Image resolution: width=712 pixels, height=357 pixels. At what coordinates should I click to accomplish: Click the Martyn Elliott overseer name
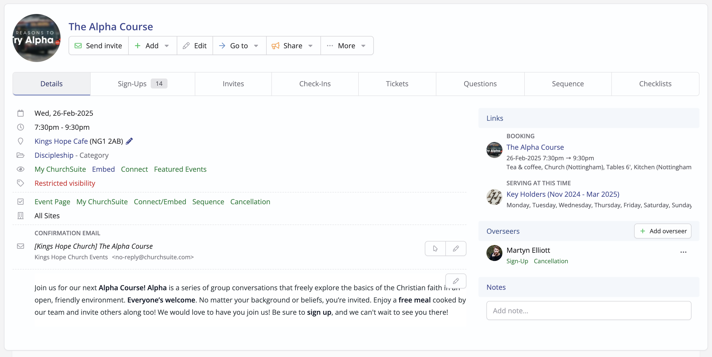tap(528, 250)
